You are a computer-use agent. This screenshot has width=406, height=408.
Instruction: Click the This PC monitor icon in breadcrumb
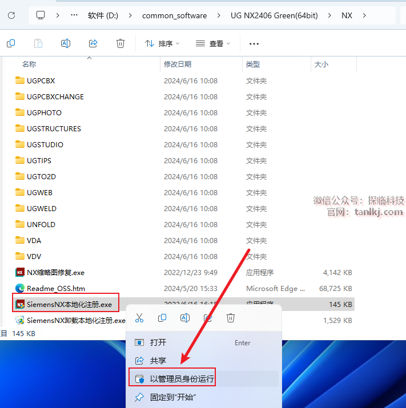41,15
